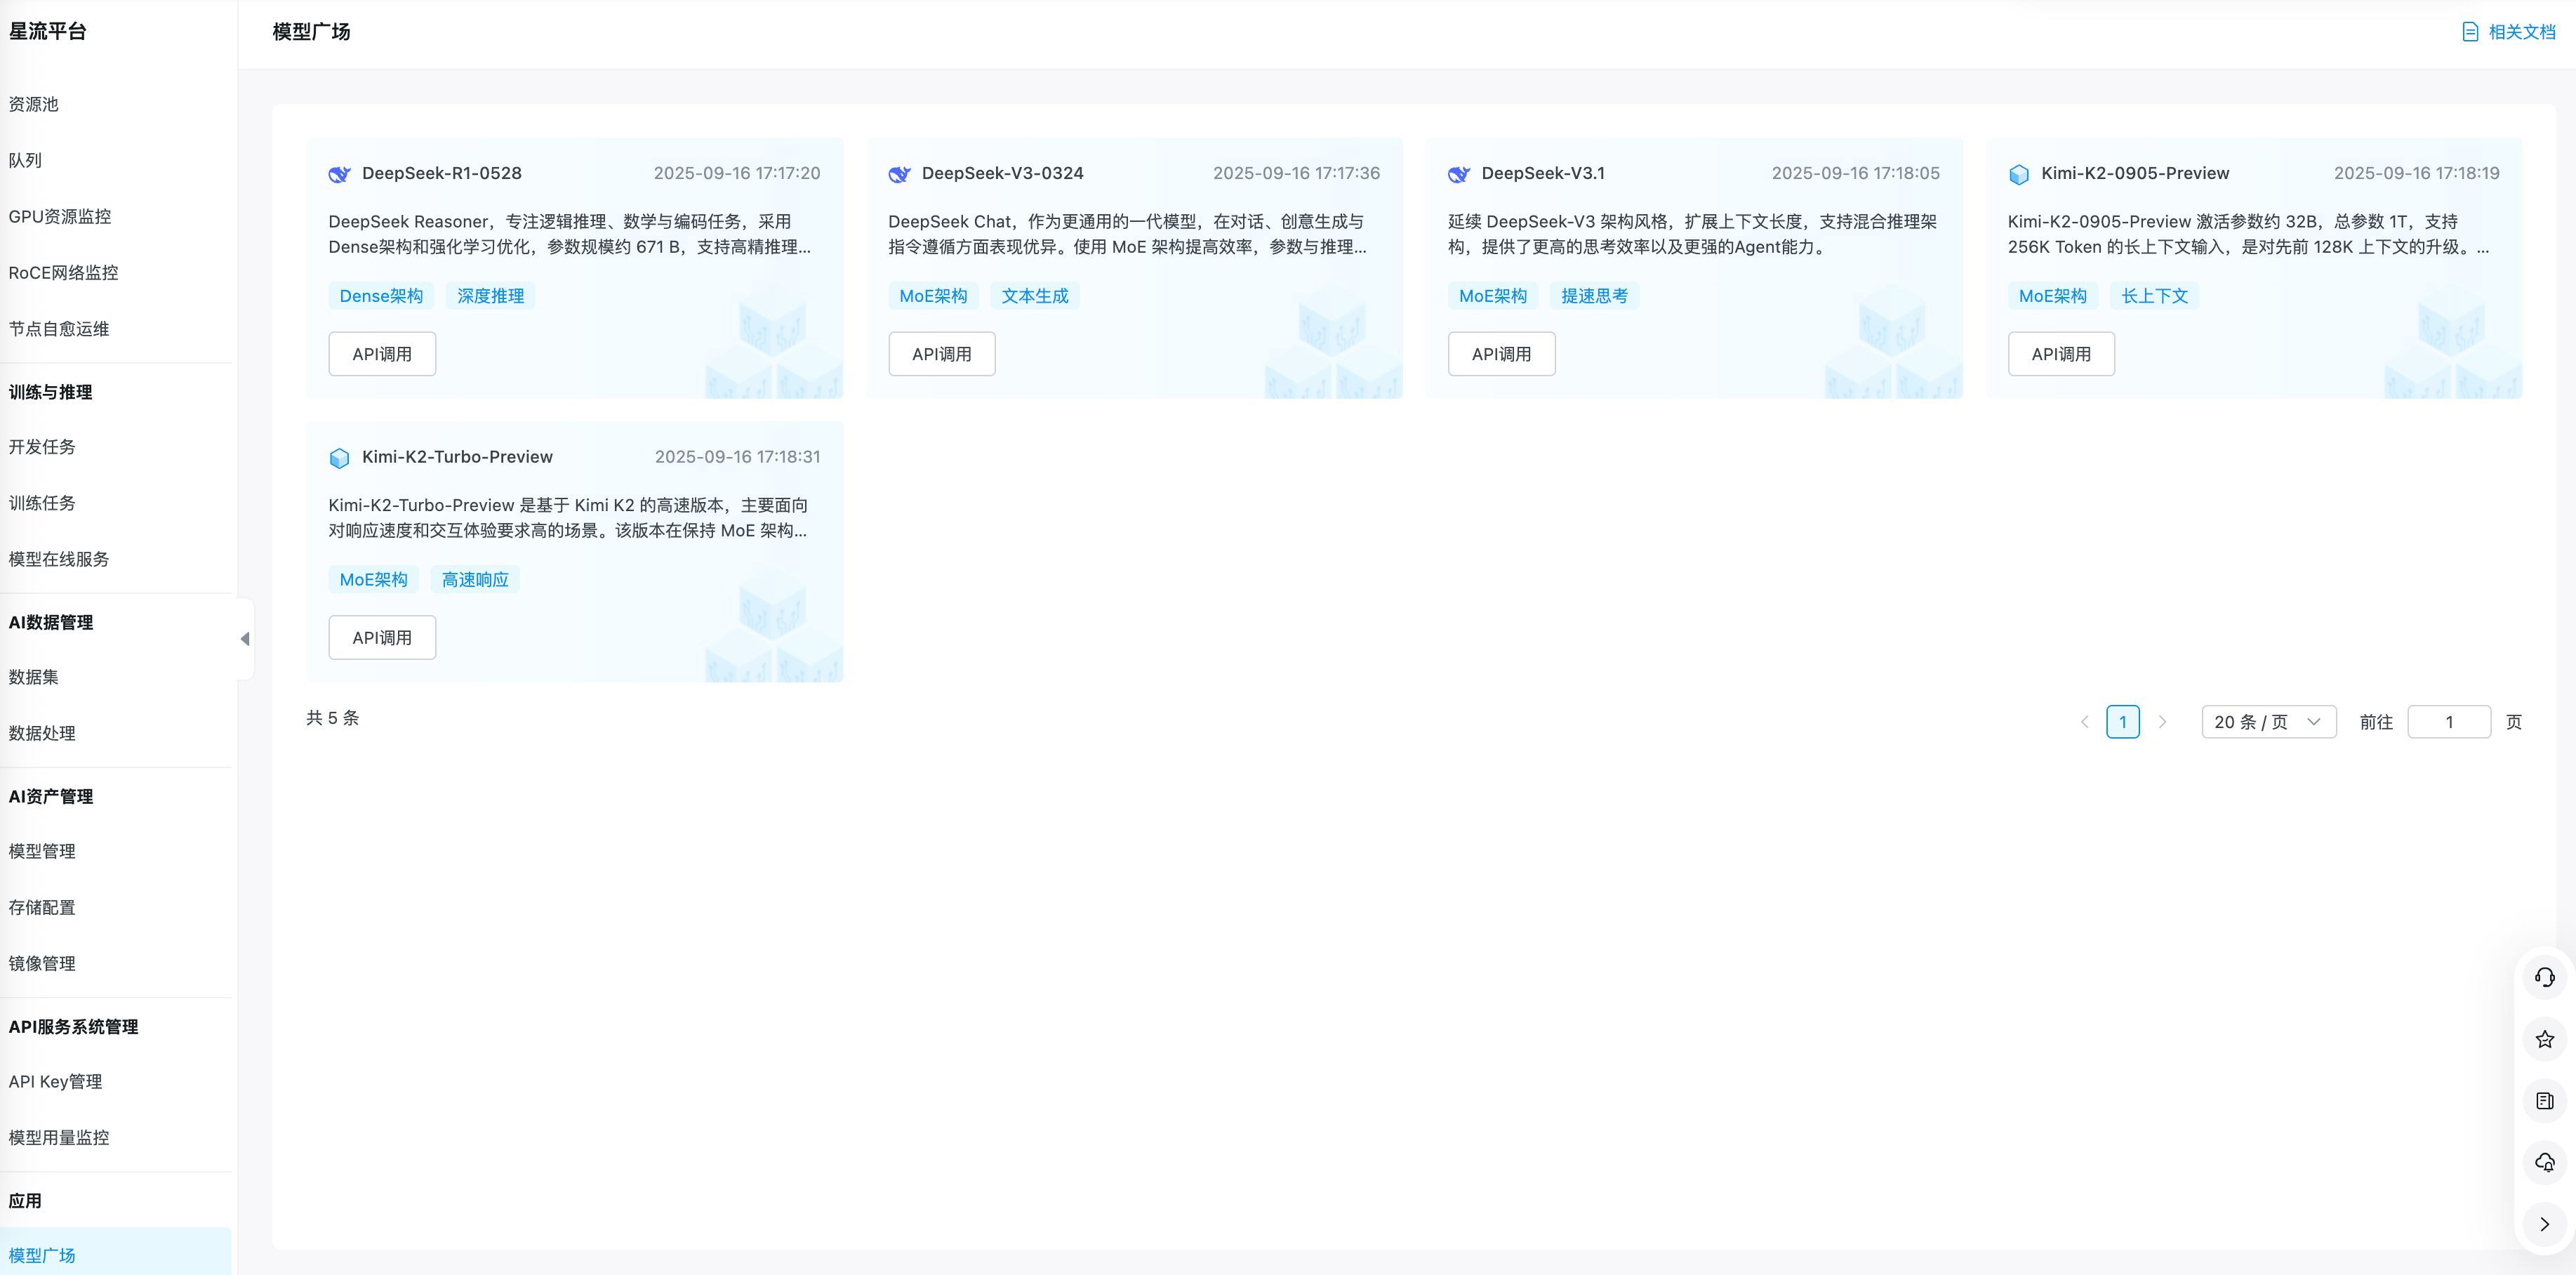Open API Key管理 from sidebar
Screen dimensions: 2576x1275
click(x=55, y=1081)
